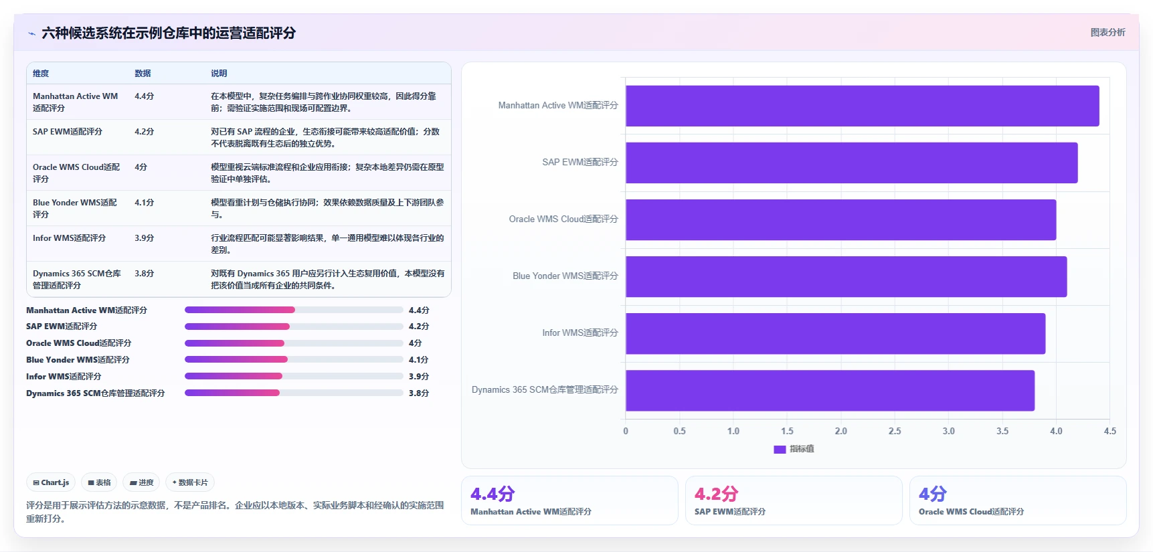The height and width of the screenshot is (552, 1153).
Task: Click the Oracle WMS Cloud适配评分 chart axis label
Action: pos(563,219)
